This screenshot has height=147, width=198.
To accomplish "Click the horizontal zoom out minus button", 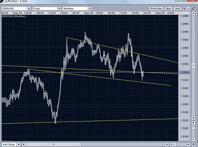I will tap(172, 144).
